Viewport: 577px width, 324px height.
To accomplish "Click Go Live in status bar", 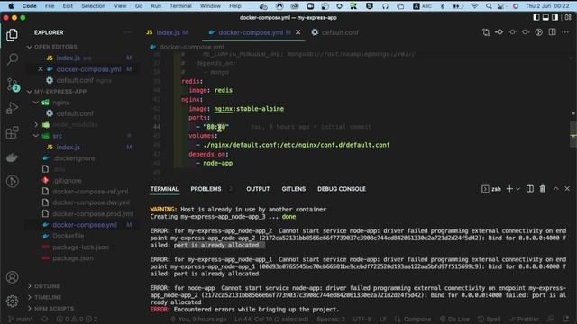I will pos(454,319).
